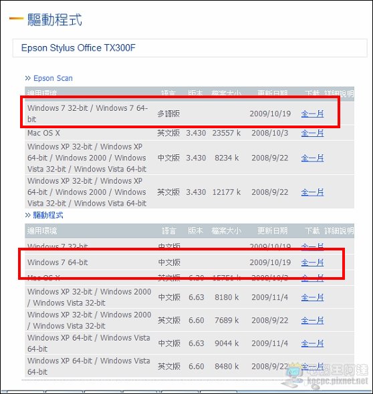Viewport: 373px width, 394px height.
Task: Click 語言 header in the driver table
Action: [168, 230]
